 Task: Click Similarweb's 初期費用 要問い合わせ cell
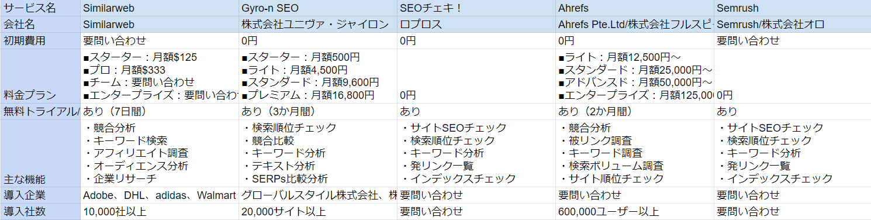click(x=160, y=41)
